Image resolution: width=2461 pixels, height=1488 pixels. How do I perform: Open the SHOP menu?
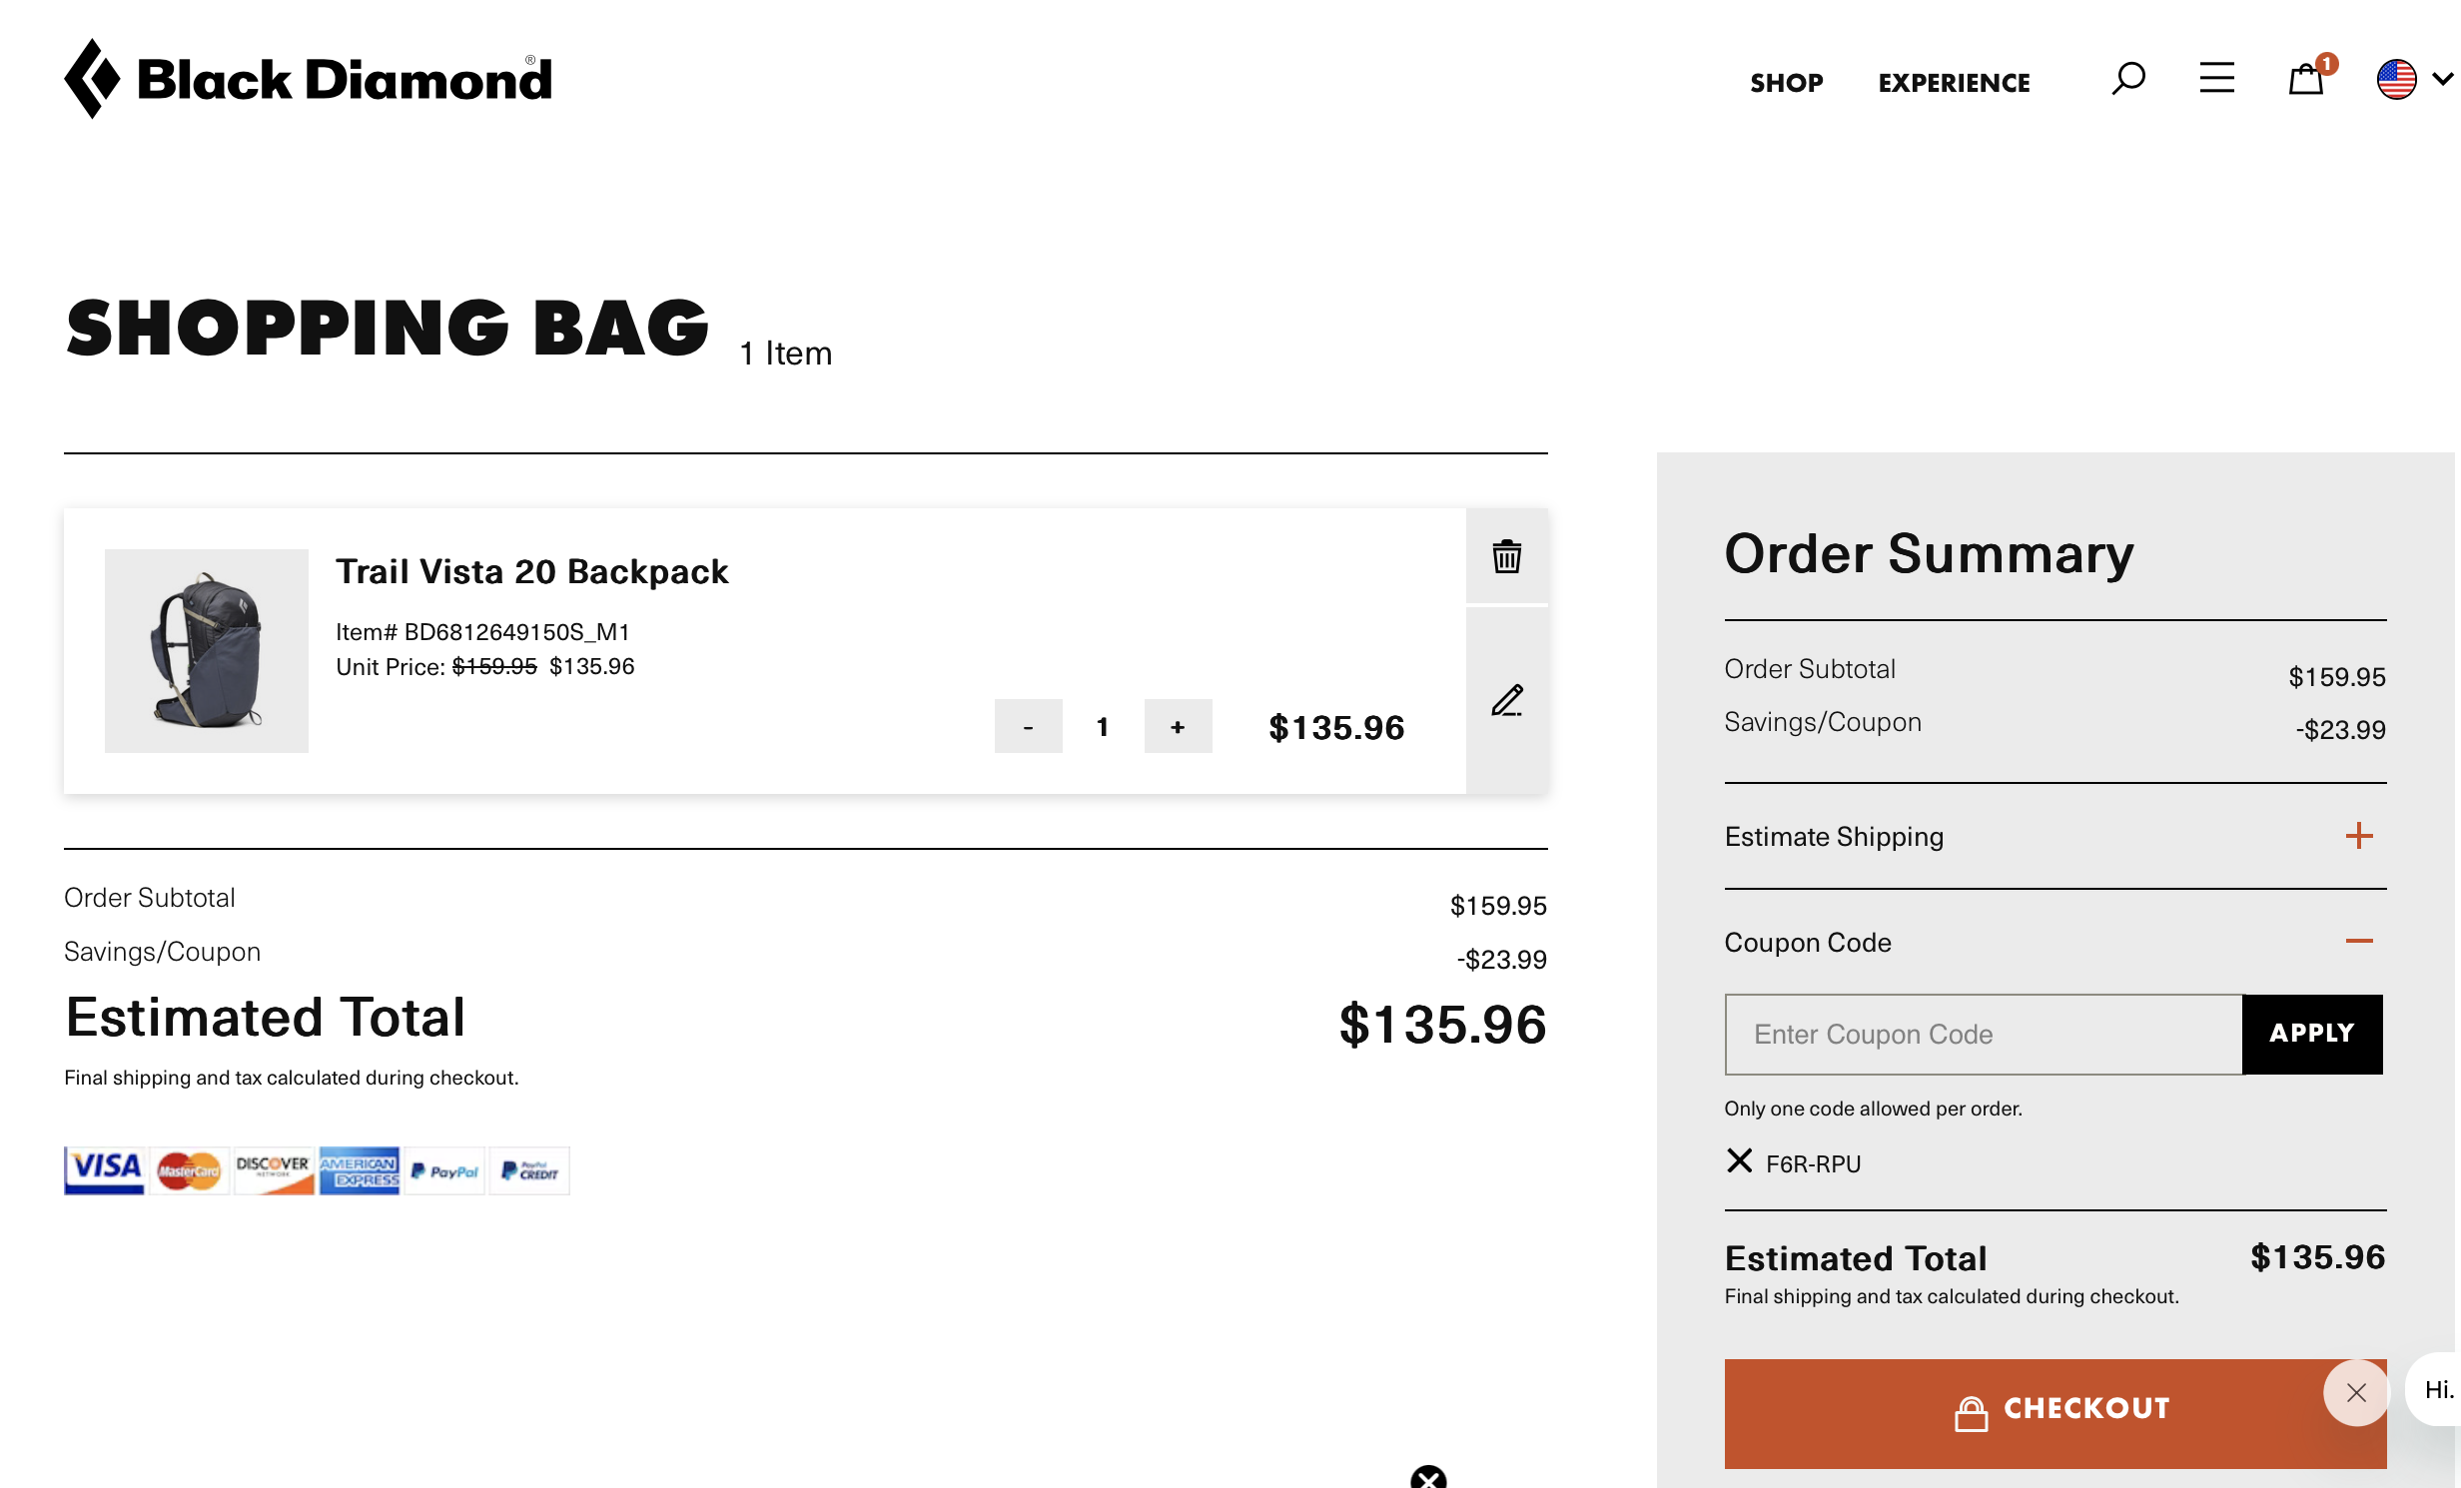[1786, 83]
